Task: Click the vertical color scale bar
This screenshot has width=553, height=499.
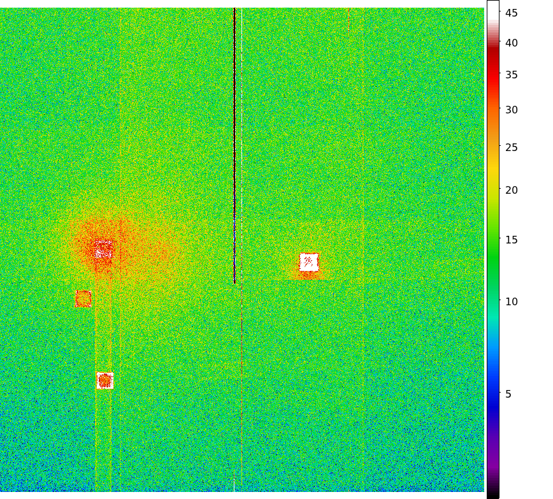Action: coord(493,250)
